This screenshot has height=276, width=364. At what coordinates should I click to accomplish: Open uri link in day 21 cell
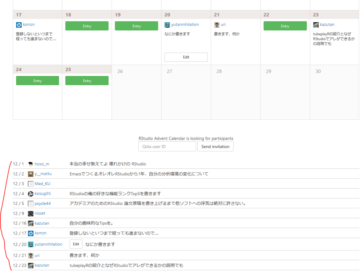click(223, 25)
